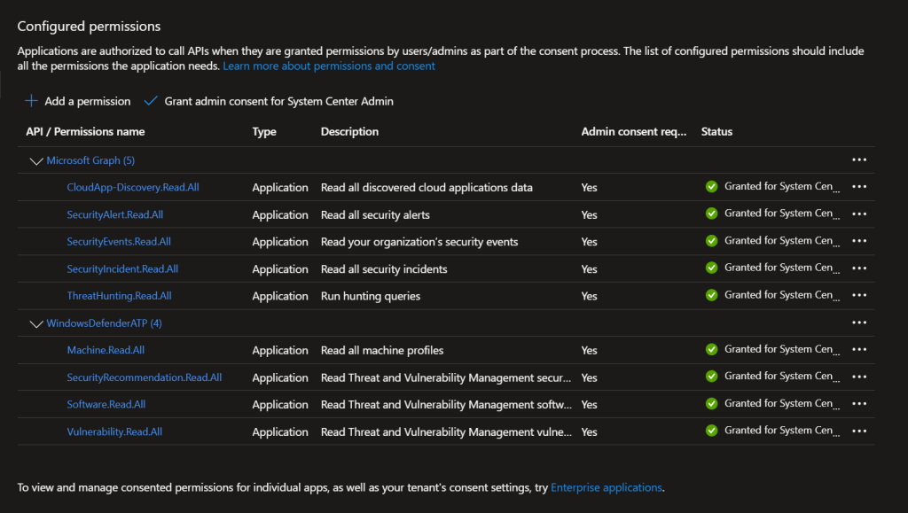Open SecurityRecommendation.Read.All permission
Screen dimensions: 908x513
pyautogui.click(x=144, y=377)
